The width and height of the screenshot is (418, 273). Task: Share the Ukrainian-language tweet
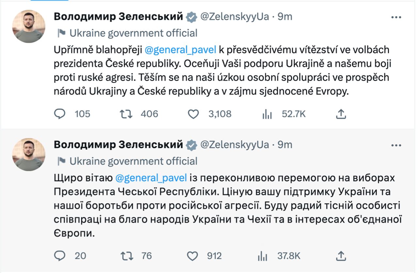341,256
